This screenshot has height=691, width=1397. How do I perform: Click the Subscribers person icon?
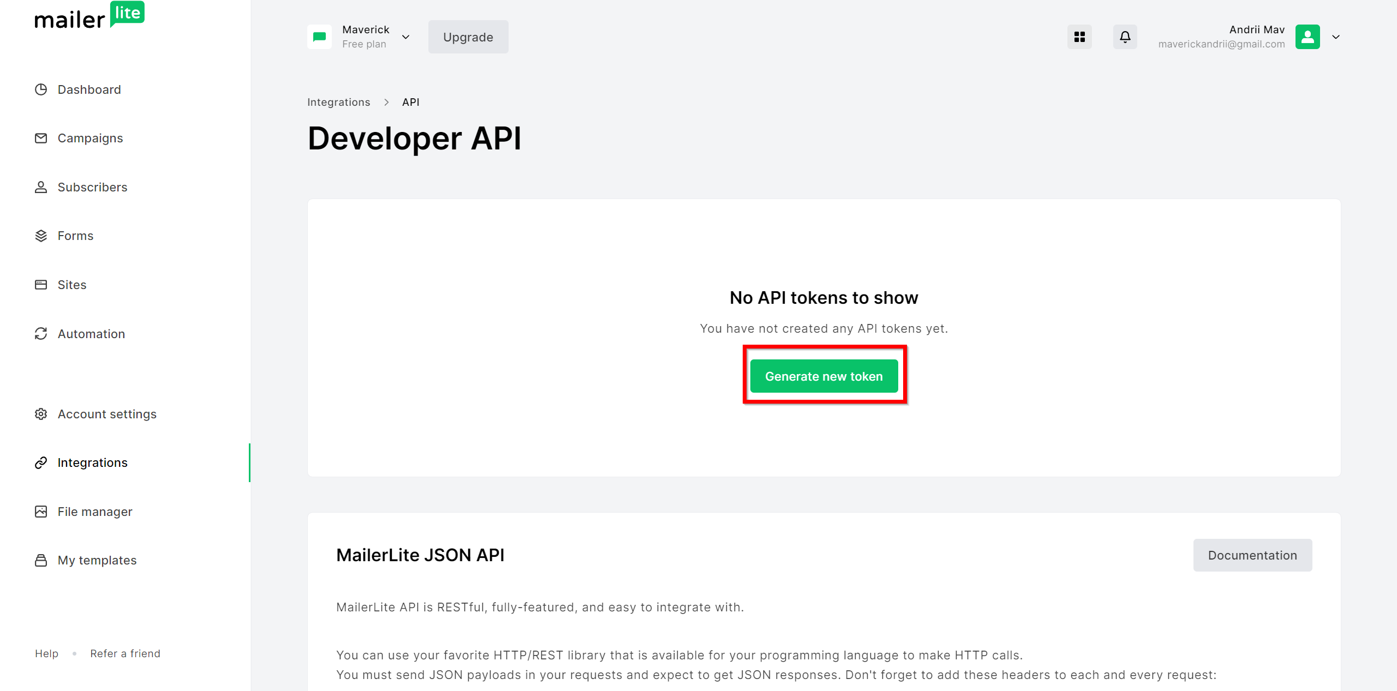[41, 187]
